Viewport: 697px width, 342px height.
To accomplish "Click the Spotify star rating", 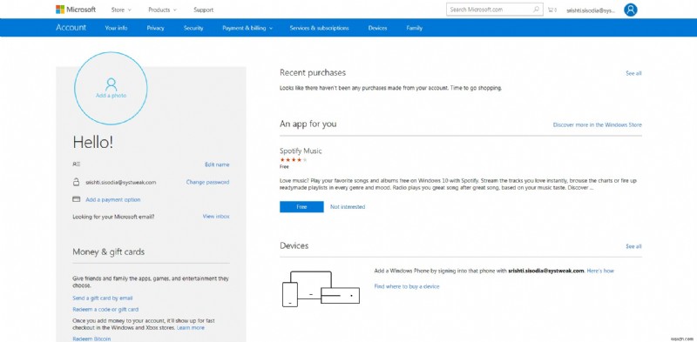I will point(294,160).
